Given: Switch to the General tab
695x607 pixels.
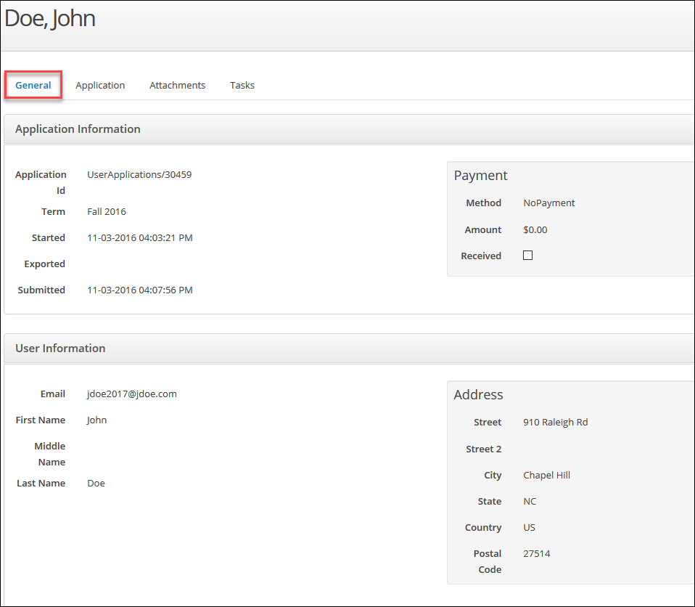Looking at the screenshot, I should pyautogui.click(x=33, y=85).
